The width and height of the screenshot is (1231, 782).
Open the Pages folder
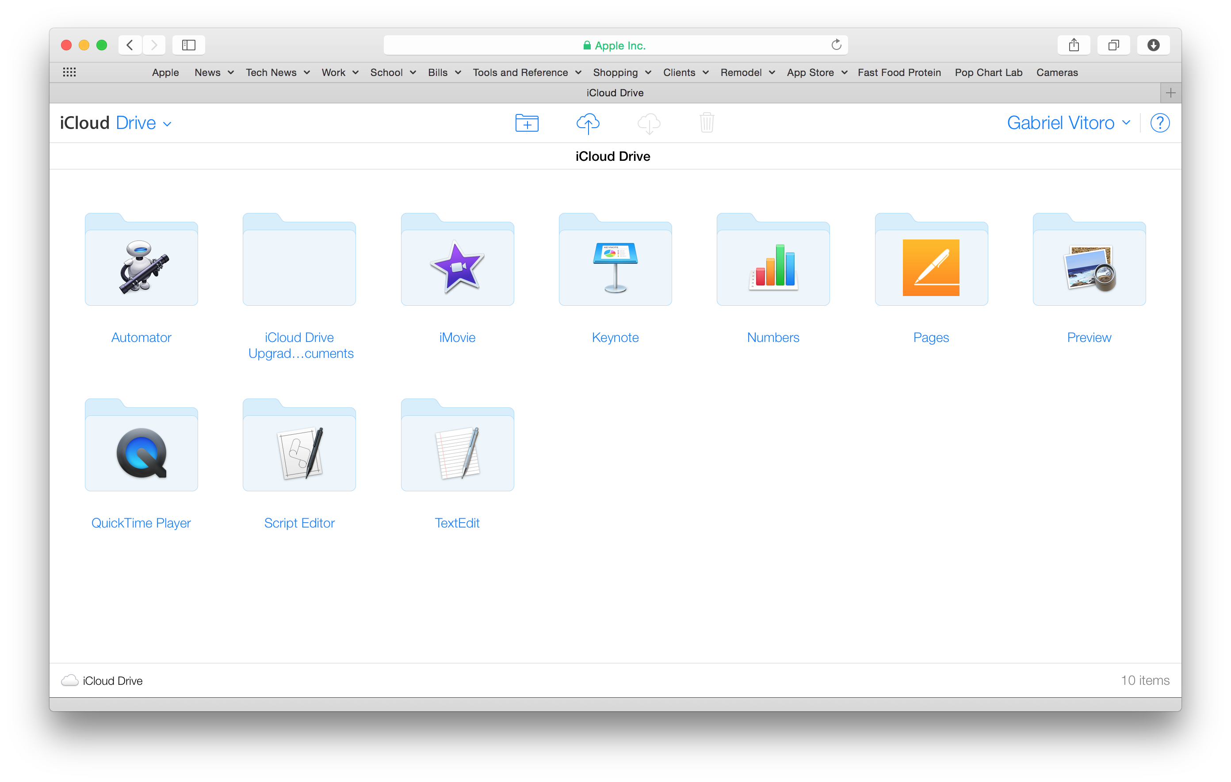click(x=931, y=259)
